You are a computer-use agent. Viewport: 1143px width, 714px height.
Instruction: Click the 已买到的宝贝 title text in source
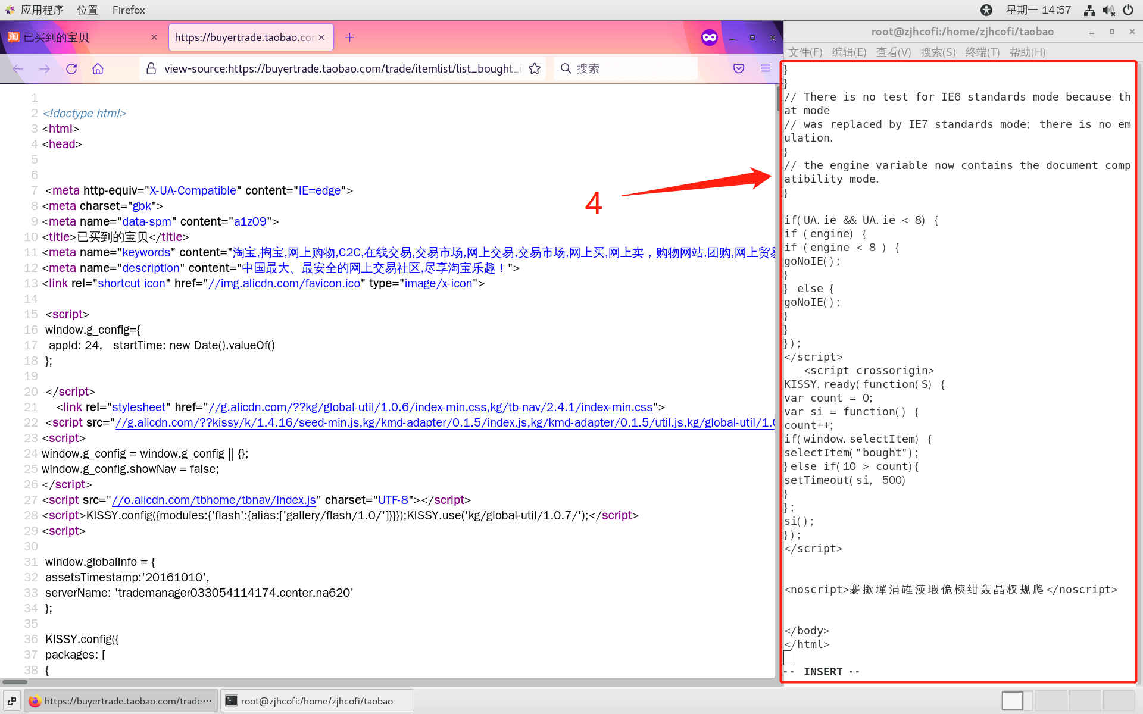(113, 237)
